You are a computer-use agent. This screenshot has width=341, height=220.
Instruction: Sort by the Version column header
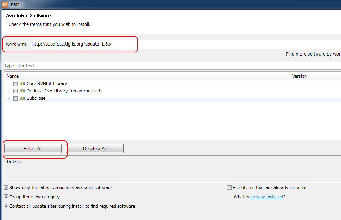(x=315, y=76)
